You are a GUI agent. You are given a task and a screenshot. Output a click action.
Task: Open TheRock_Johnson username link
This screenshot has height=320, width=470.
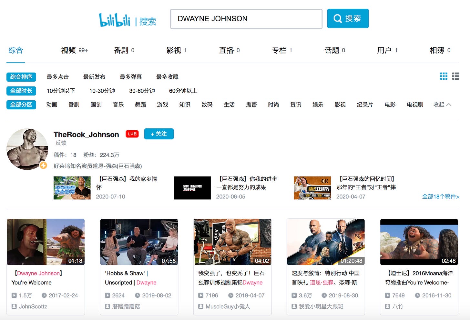pos(86,135)
